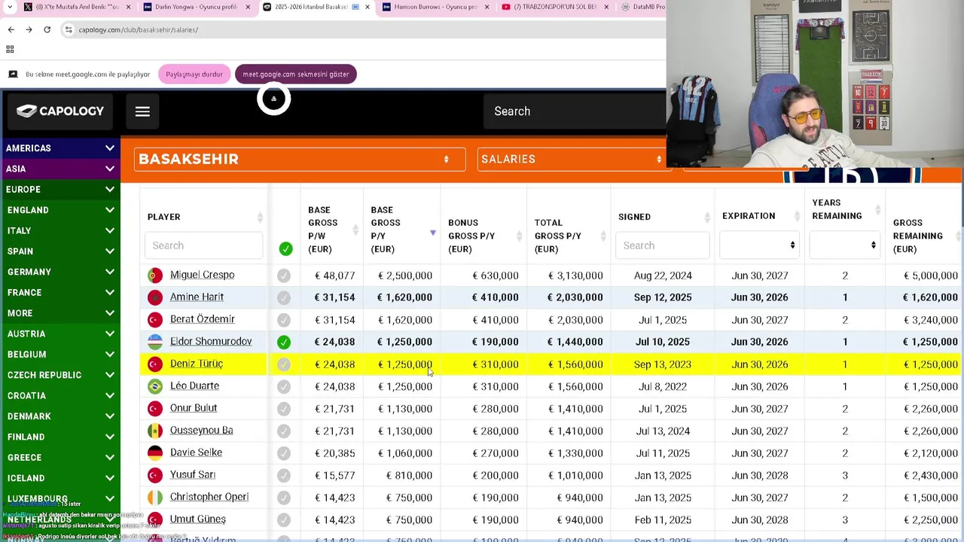Image resolution: width=964 pixels, height=542 pixels.
Task: Click the SIGNED search input field
Action: tap(662, 245)
